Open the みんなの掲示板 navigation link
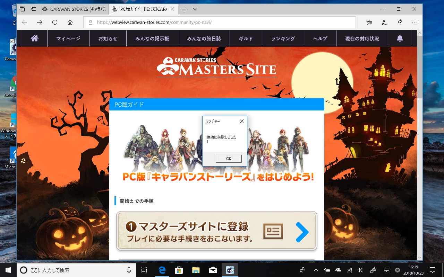444x277 pixels. pyautogui.click(x=152, y=38)
